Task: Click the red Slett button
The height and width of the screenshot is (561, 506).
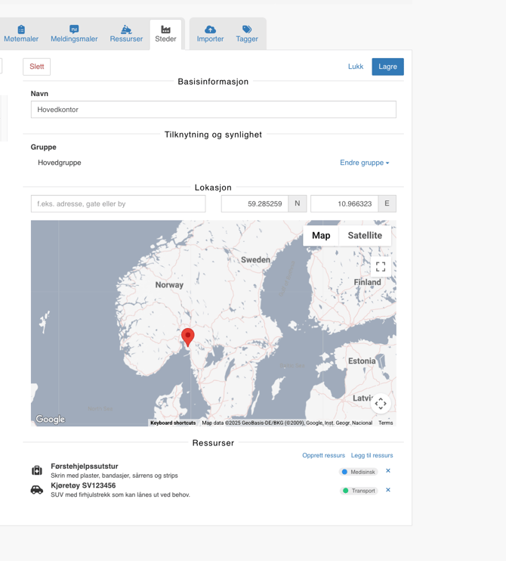Action: click(37, 67)
